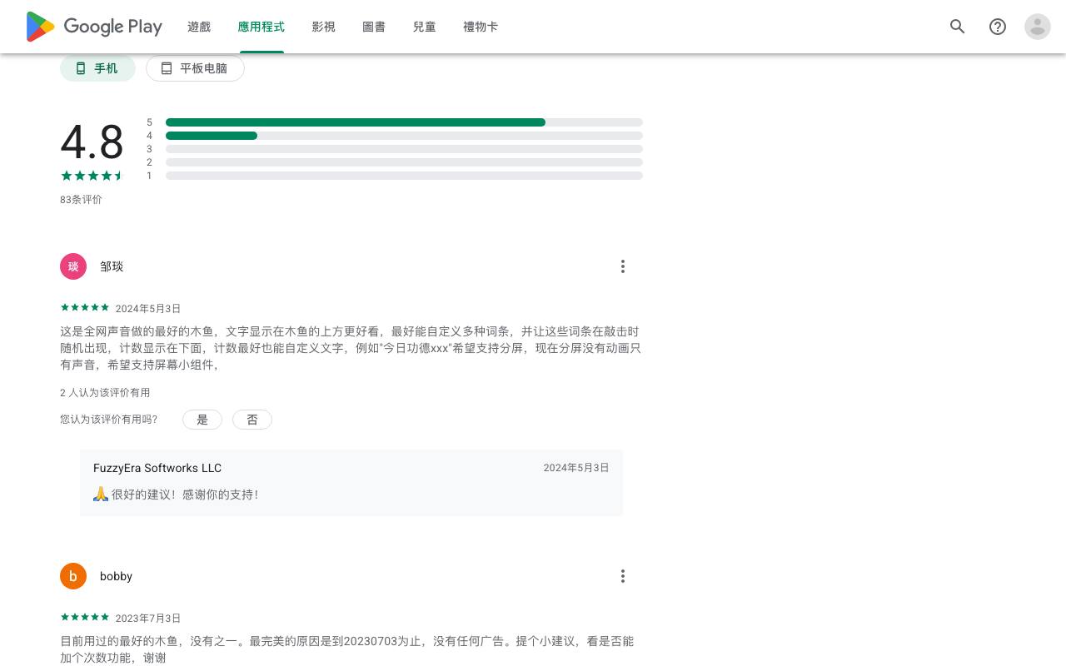Click the 2 人认为该评价有用 label
1066x666 pixels.
[105, 393]
